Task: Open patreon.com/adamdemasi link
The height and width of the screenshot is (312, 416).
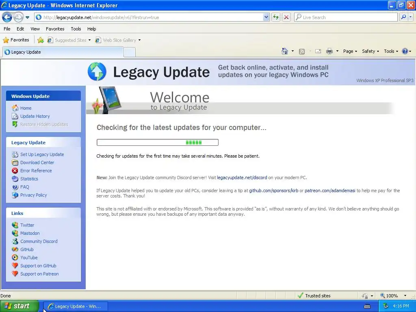Action: pyautogui.click(x=330, y=191)
